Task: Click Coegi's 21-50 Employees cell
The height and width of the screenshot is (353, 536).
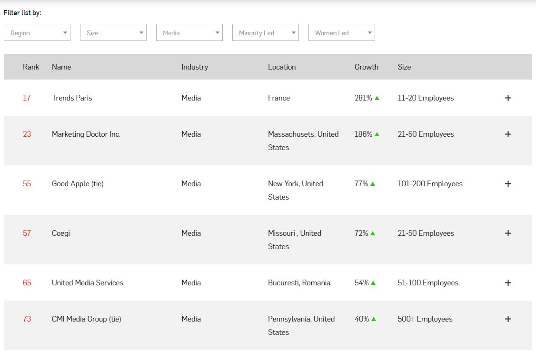Action: (426, 233)
